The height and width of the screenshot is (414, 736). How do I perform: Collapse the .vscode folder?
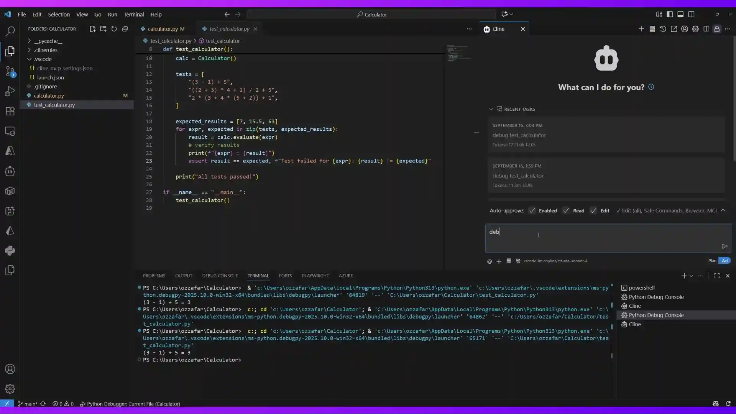click(29, 59)
